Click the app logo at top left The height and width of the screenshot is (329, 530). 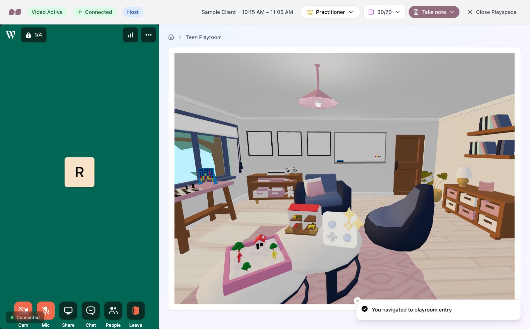[15, 12]
